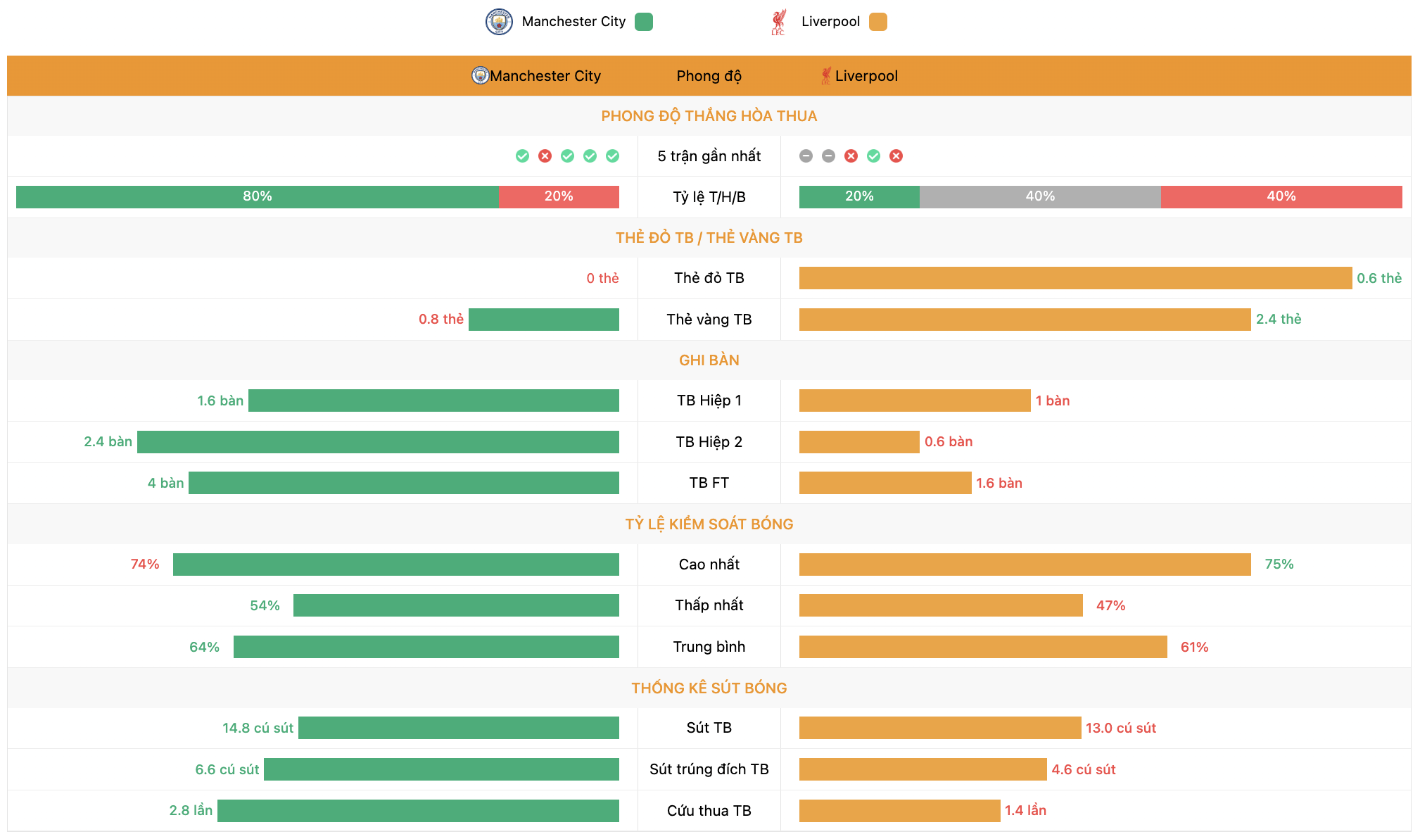This screenshot has width=1420, height=839.
Task: Click Liverpool's 40% grey draw segment
Action: [1040, 196]
